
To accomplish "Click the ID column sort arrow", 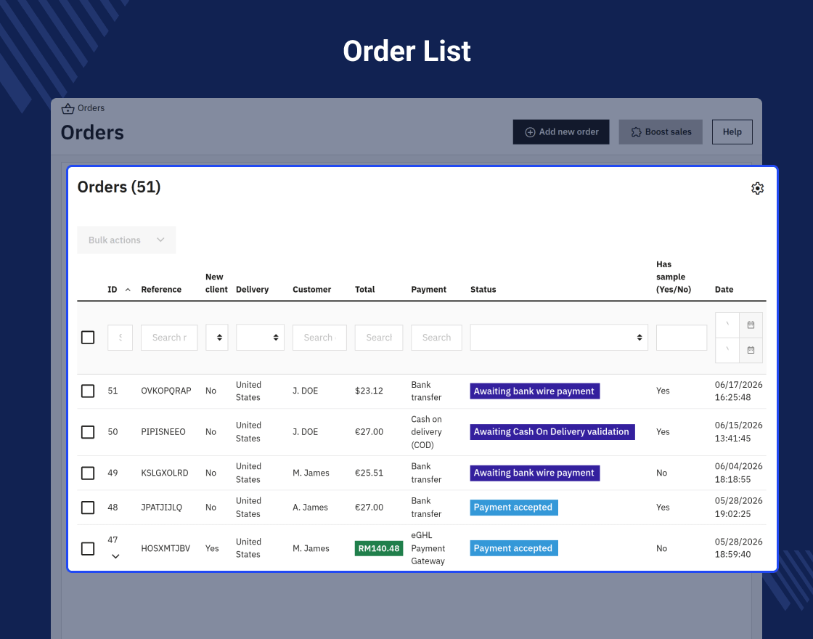I will [x=128, y=290].
